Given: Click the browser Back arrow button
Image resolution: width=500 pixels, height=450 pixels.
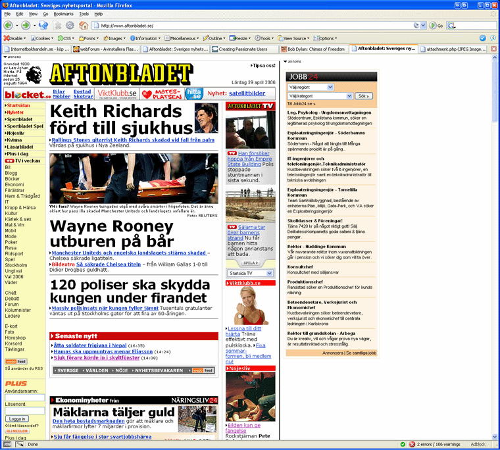Looking at the screenshot, I should click(9, 26).
